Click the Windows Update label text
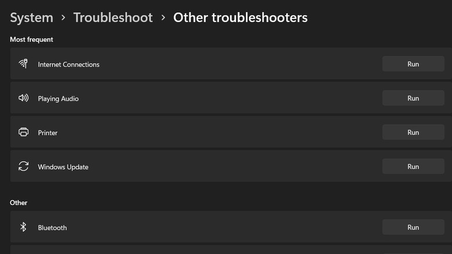Image resolution: width=452 pixels, height=254 pixels. pyautogui.click(x=63, y=167)
